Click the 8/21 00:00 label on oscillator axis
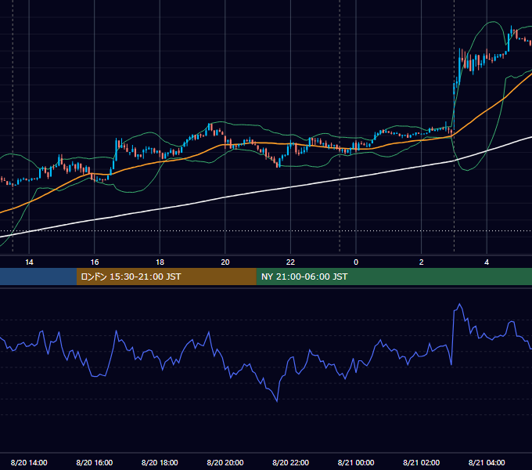Viewport: 532px width, 470px height. tap(356, 462)
